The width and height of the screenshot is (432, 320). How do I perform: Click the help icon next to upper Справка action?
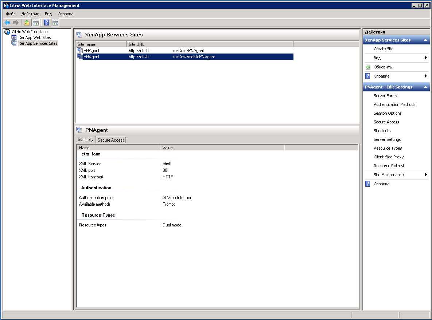368,76
